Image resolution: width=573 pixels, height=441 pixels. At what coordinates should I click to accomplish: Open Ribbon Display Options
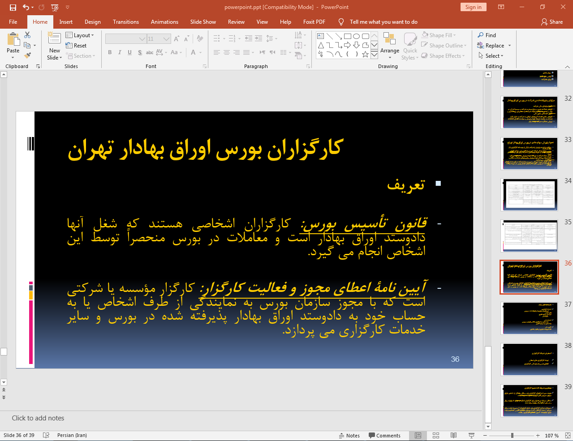(x=501, y=7)
